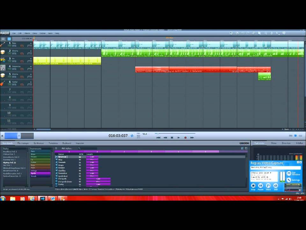Open the Effects menu
The image size is (306, 230).
pyautogui.click(x=27, y=33)
